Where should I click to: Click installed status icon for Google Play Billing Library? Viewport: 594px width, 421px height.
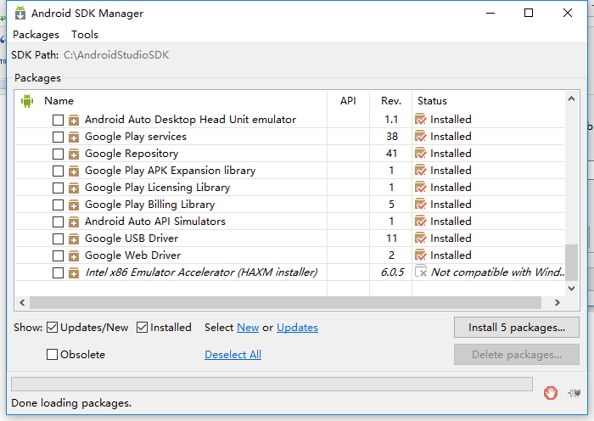pyautogui.click(x=421, y=205)
